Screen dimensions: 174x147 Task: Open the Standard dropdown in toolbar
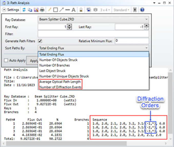121,10
